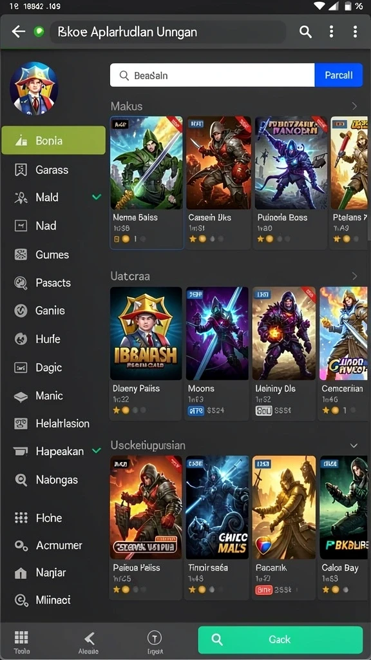Click the Acmumer sidebar icon
Image resolution: width=371 pixels, height=660 pixels.
[x=21, y=545]
